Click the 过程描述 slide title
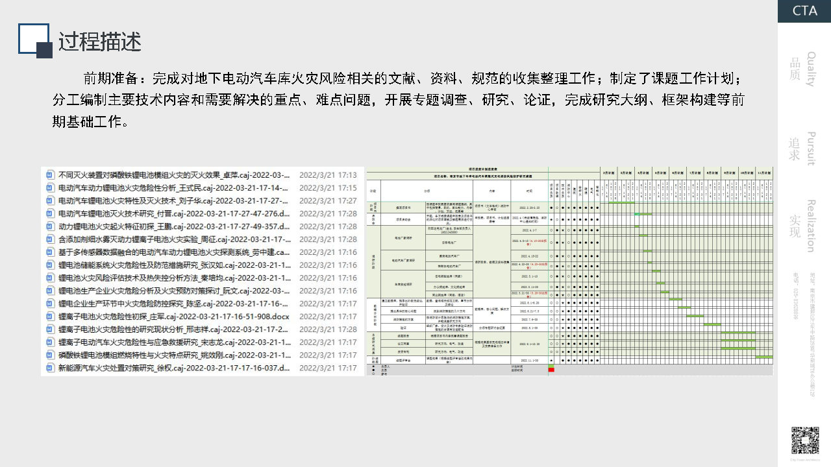 (x=100, y=42)
